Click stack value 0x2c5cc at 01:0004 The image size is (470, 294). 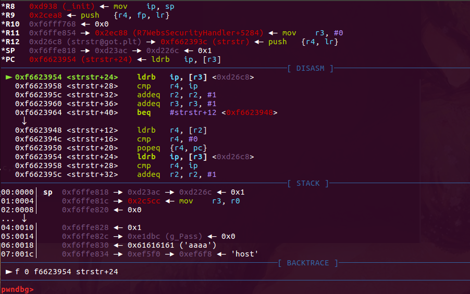click(144, 201)
